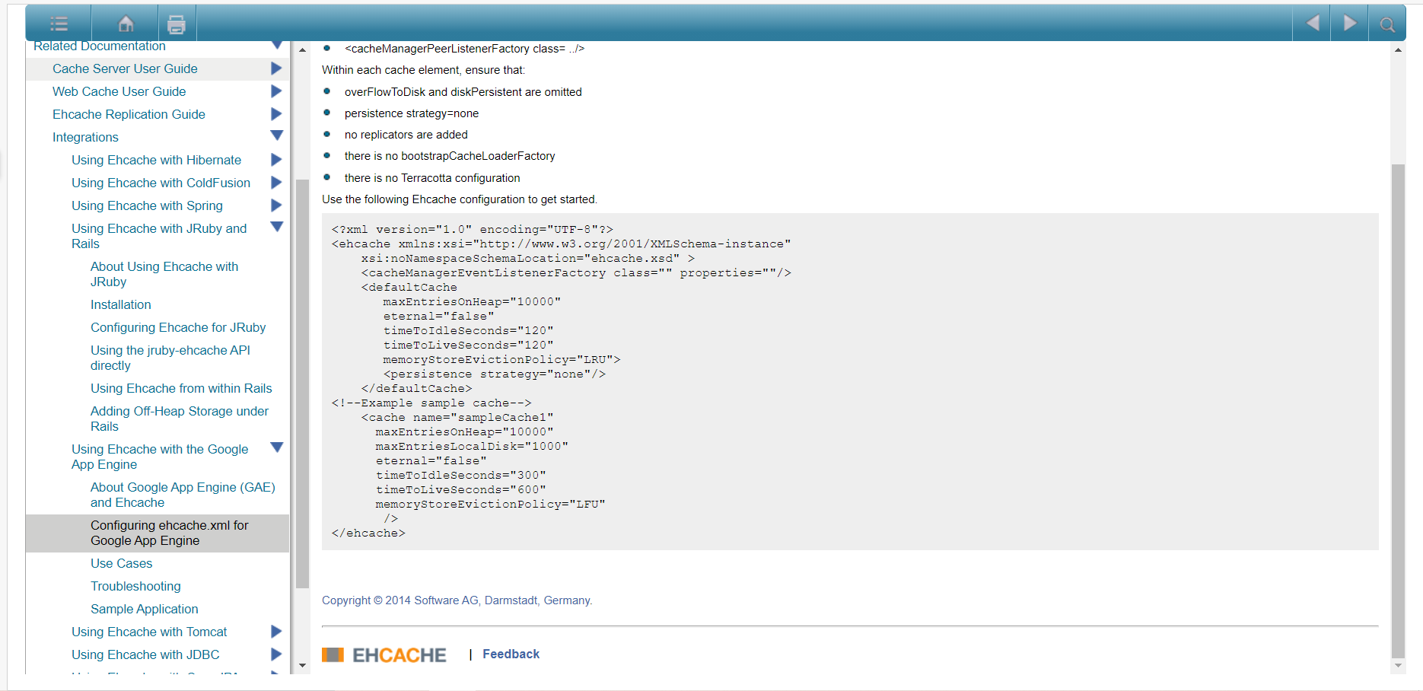Click the 'no replicators are added' text
The height and width of the screenshot is (691, 1423).
pyautogui.click(x=406, y=135)
